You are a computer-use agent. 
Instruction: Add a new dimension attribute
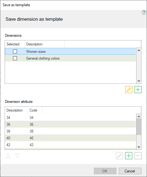click(x=129, y=156)
